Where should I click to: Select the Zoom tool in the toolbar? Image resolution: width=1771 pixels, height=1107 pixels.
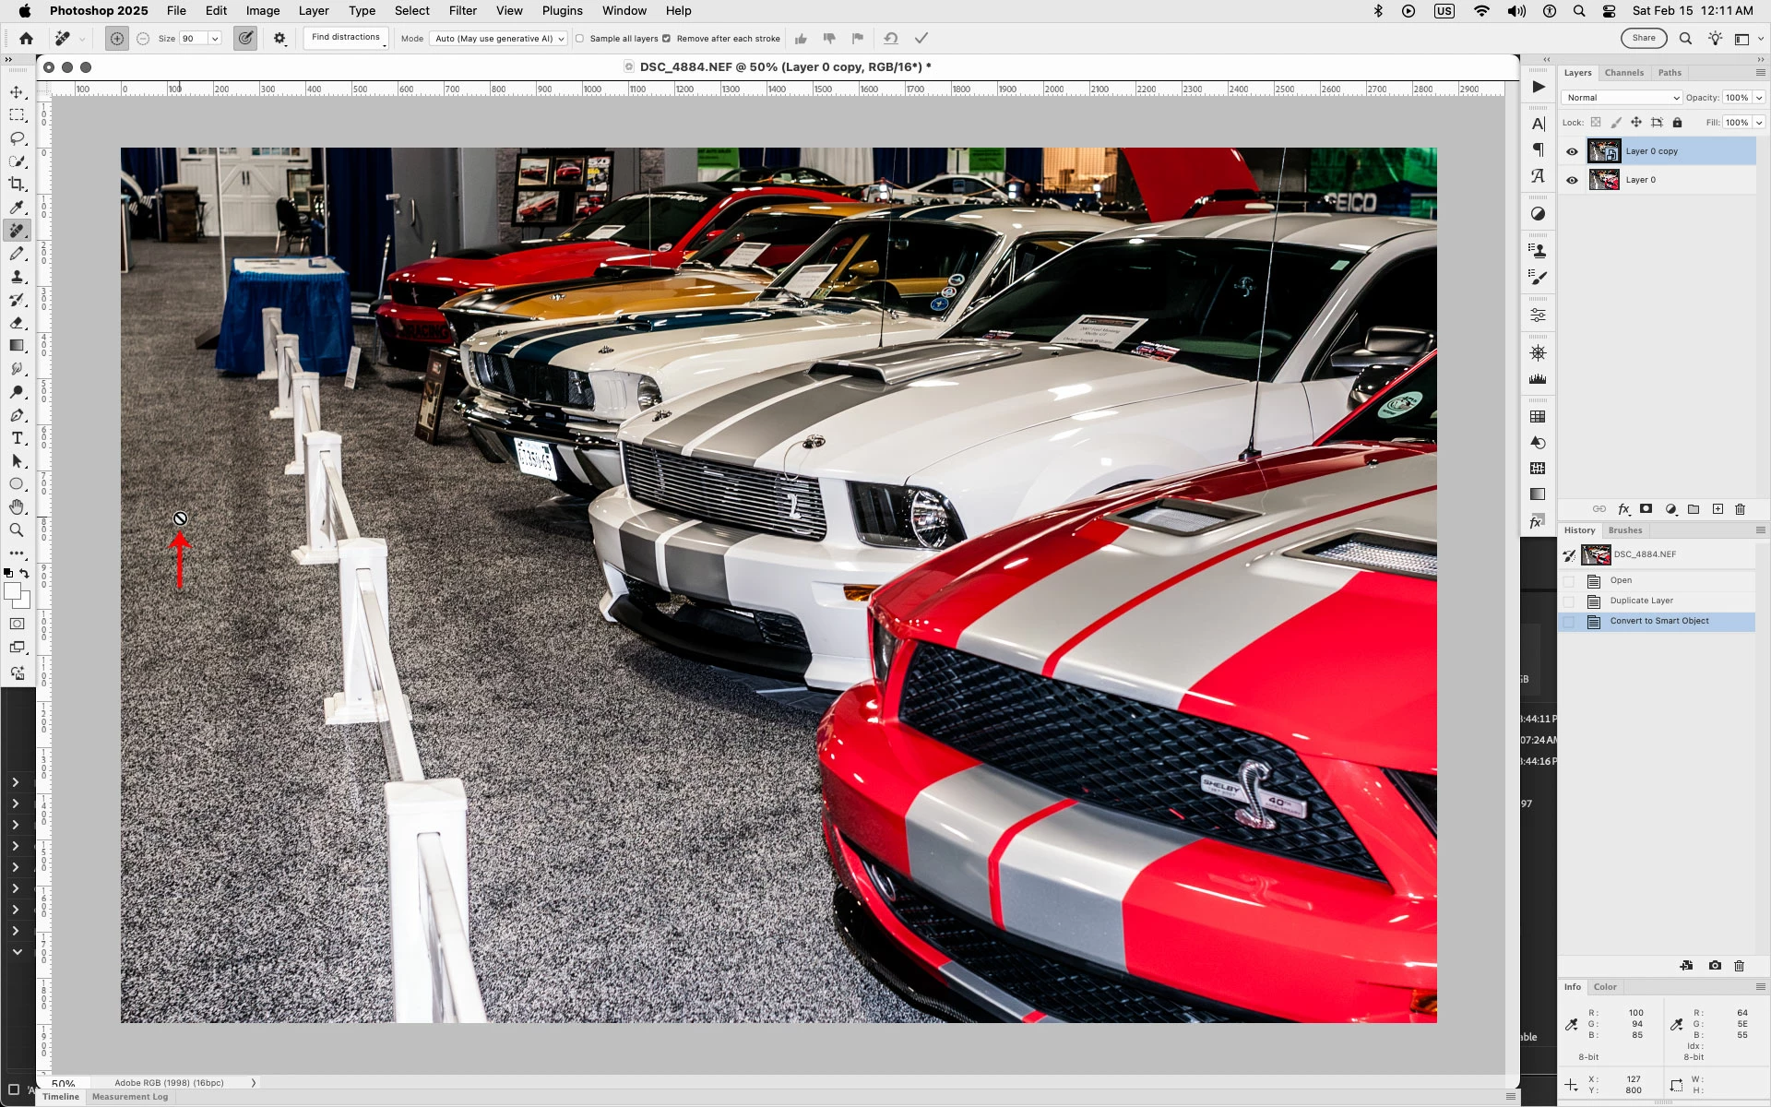17,530
